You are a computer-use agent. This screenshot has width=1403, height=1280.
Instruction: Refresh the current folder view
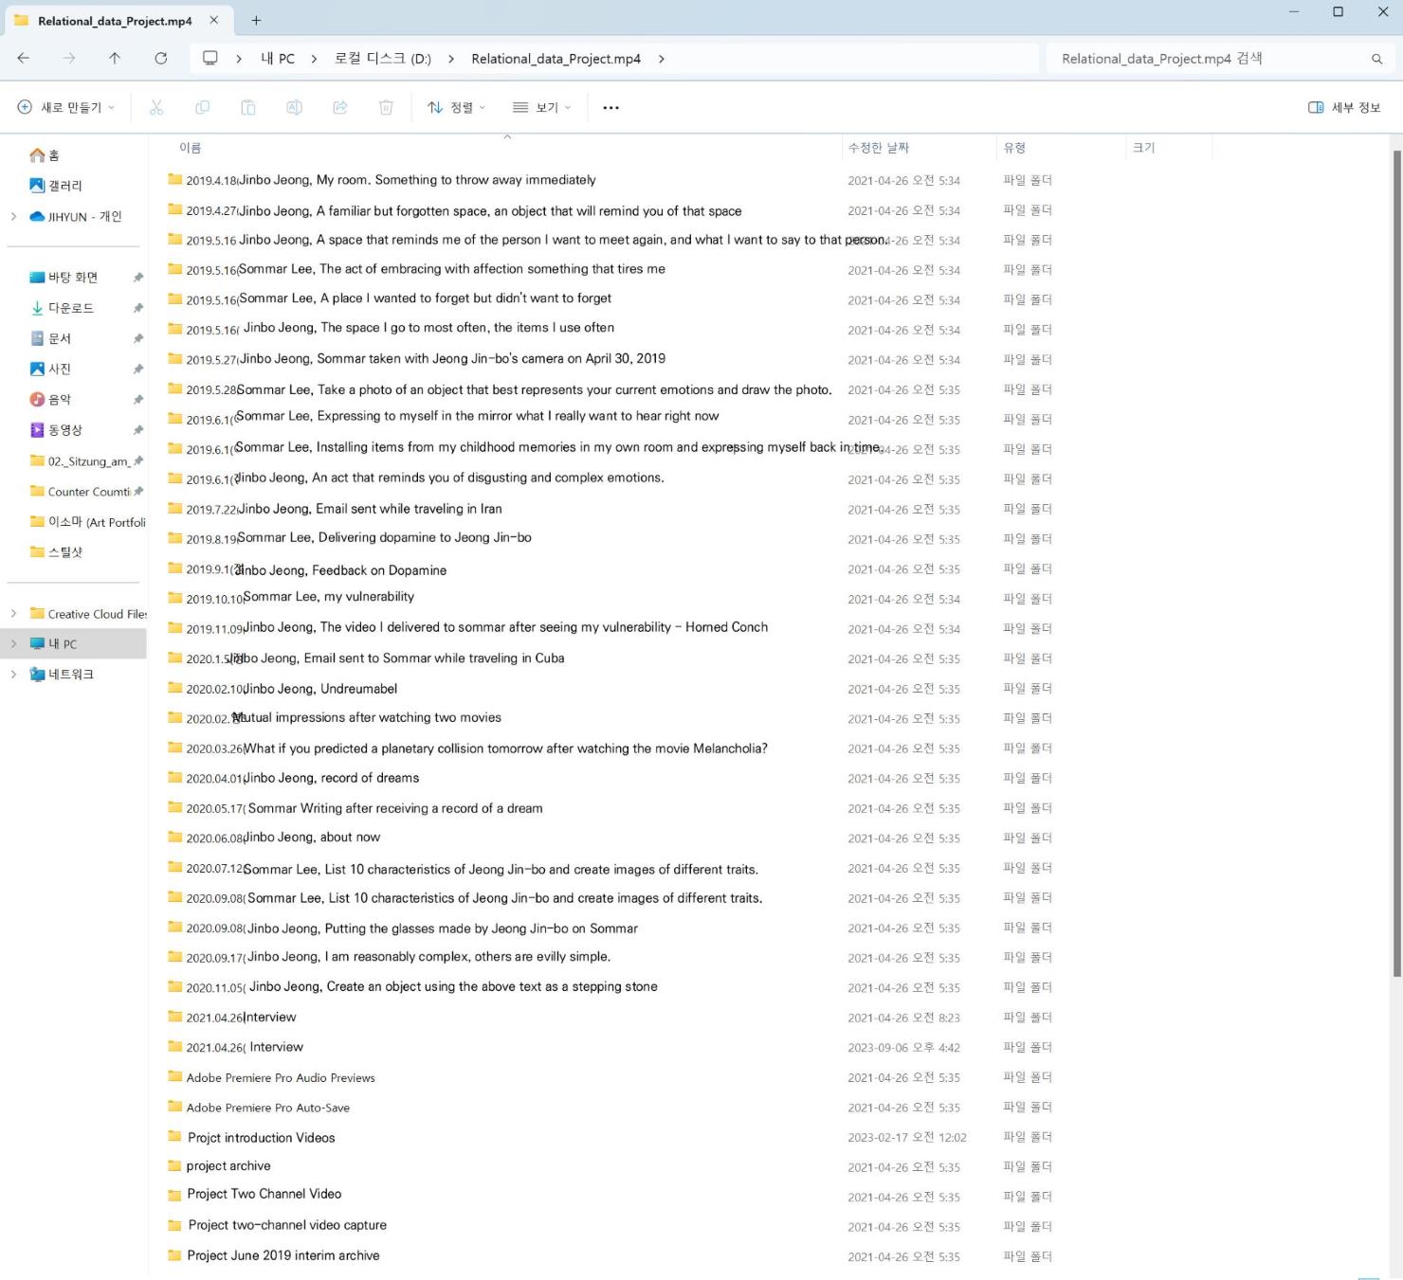(x=161, y=59)
